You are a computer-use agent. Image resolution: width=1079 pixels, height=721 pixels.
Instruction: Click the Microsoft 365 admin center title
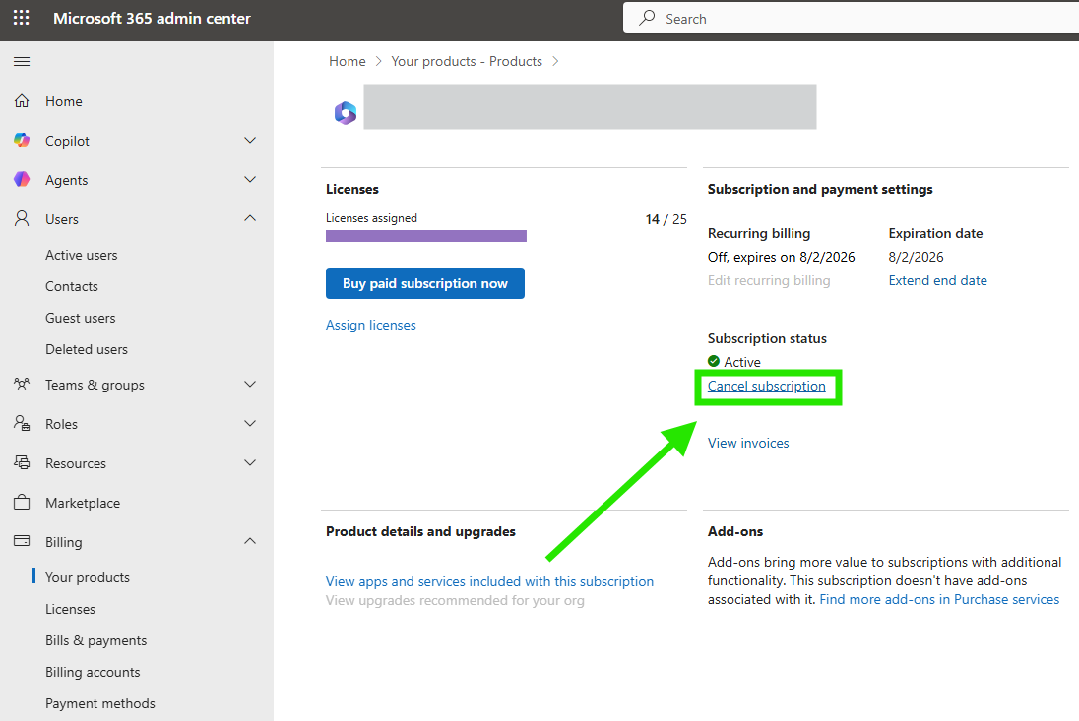pyautogui.click(x=152, y=19)
